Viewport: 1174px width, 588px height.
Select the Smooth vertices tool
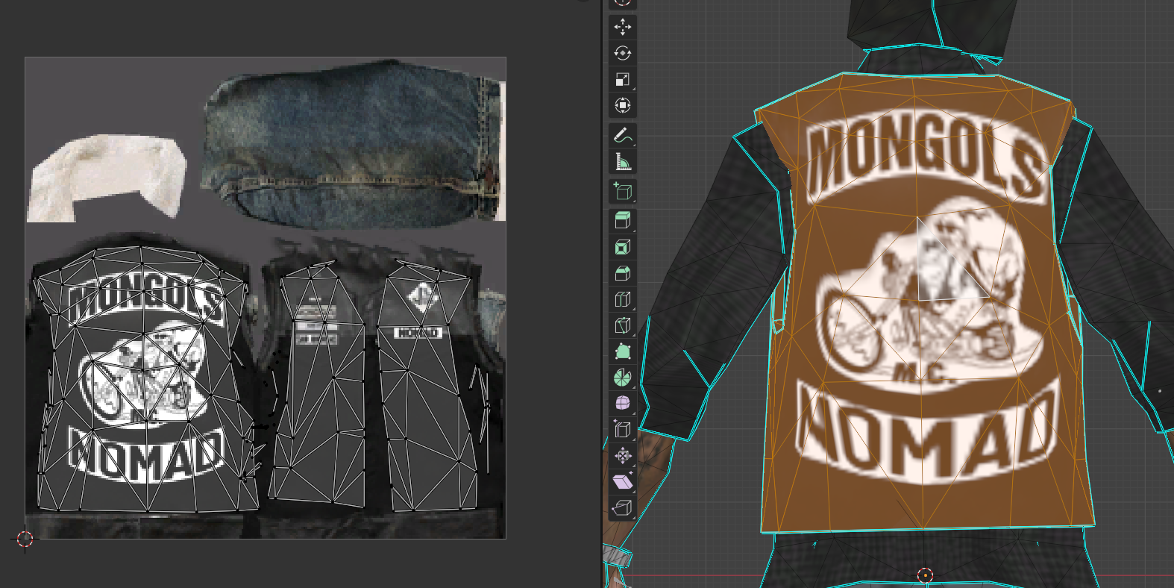[x=623, y=404]
